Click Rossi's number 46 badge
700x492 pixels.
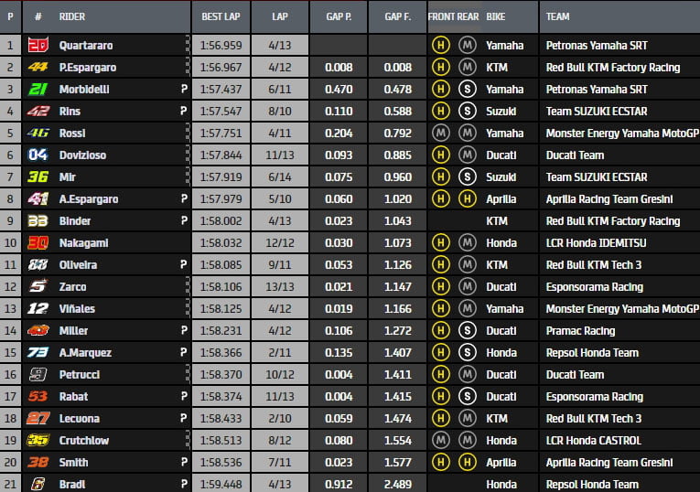[38, 133]
